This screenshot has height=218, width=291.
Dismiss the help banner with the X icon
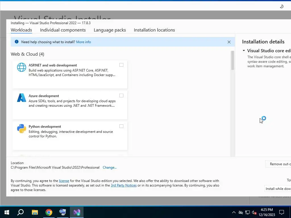click(x=229, y=42)
